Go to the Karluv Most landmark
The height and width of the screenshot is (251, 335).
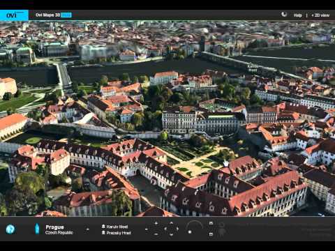point(115,227)
